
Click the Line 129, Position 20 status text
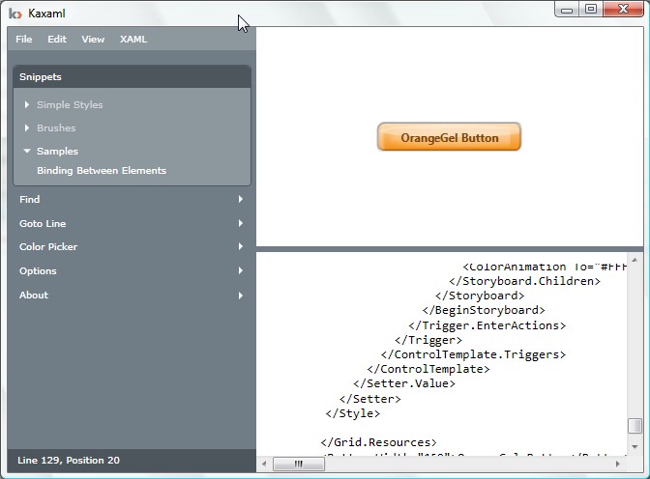pos(69,460)
